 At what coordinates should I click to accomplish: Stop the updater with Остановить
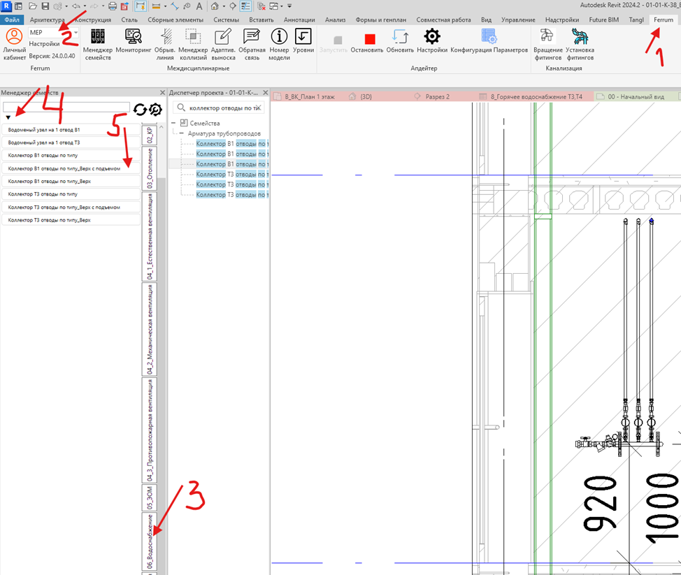point(367,43)
